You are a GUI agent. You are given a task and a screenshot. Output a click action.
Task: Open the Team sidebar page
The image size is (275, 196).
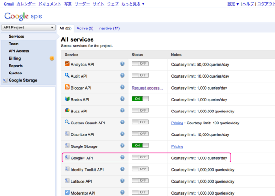(14, 44)
